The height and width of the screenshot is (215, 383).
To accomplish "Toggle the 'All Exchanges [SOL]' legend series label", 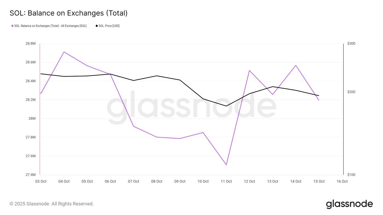I will (x=50, y=26).
